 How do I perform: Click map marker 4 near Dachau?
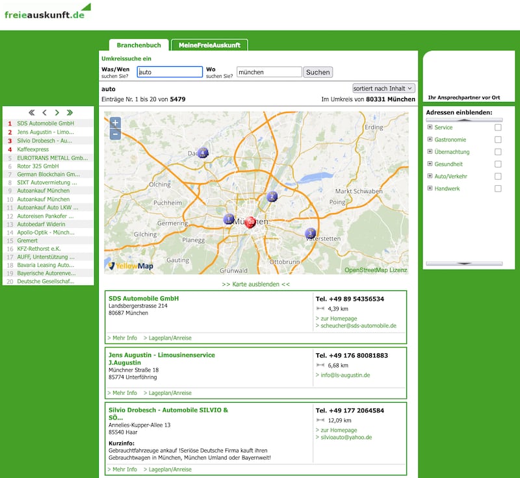pyautogui.click(x=203, y=153)
